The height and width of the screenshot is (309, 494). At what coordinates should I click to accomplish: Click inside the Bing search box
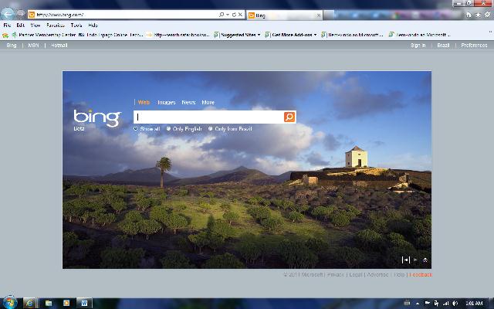pos(208,117)
